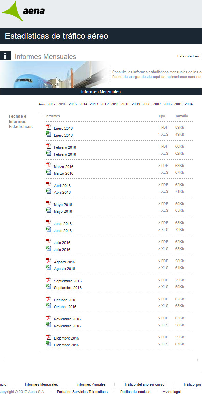The width and height of the screenshot is (202, 394).
Task: Click the Aena logo
Action: (23, 11)
